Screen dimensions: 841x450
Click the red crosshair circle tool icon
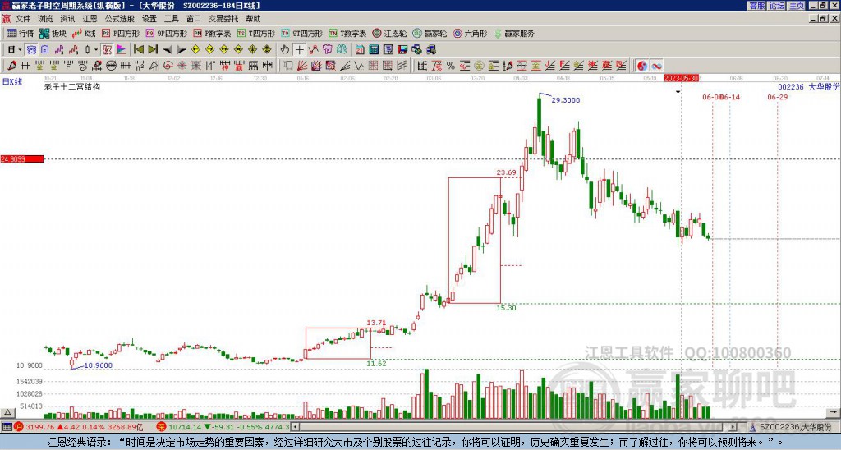pyautogui.click(x=168, y=66)
